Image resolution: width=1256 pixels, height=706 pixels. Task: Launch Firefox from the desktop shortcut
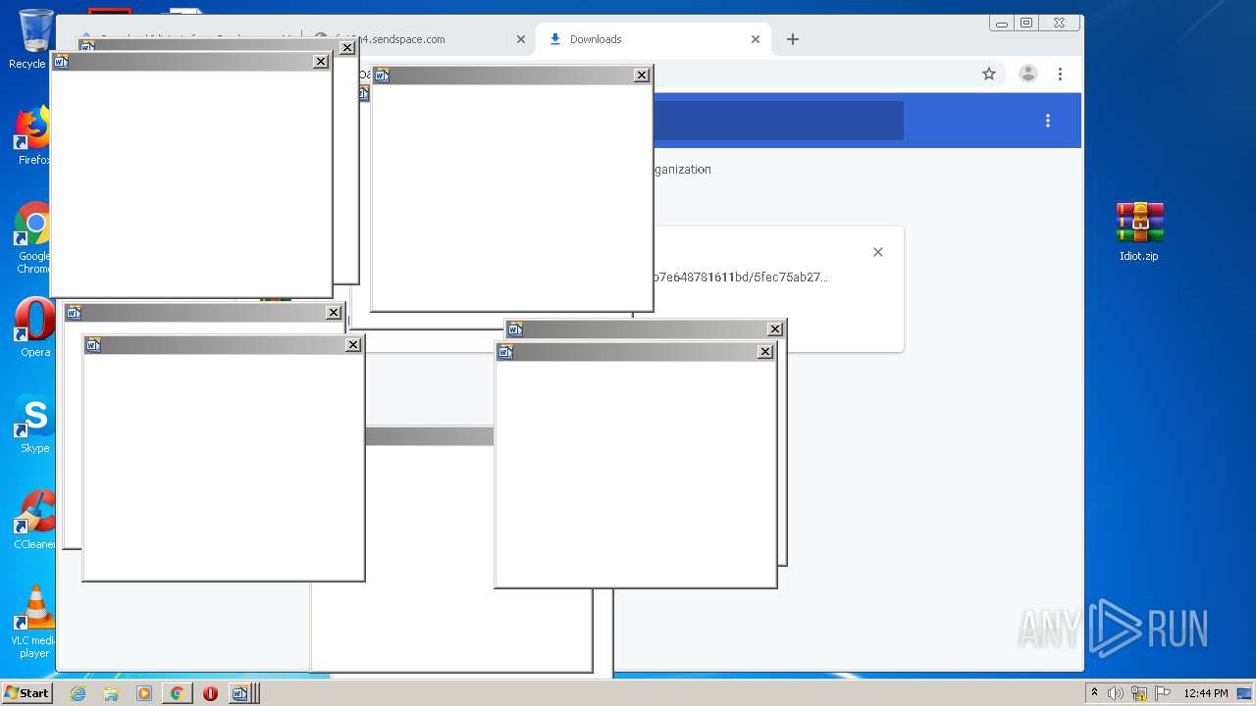[x=32, y=135]
